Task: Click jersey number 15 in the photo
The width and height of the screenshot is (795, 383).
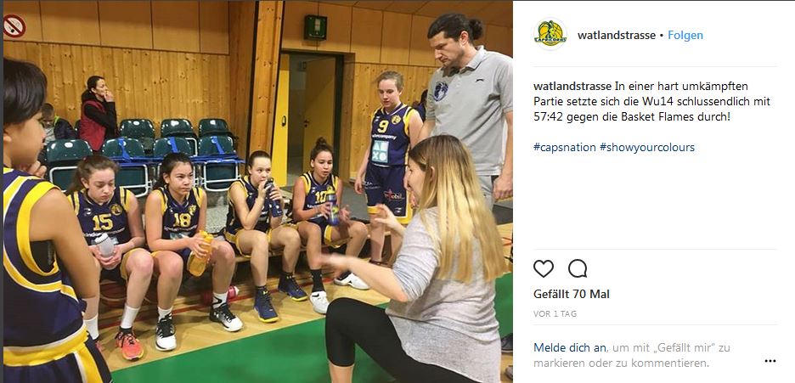Action: (103, 222)
